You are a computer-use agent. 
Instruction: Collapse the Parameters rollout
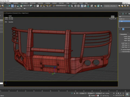123,34
